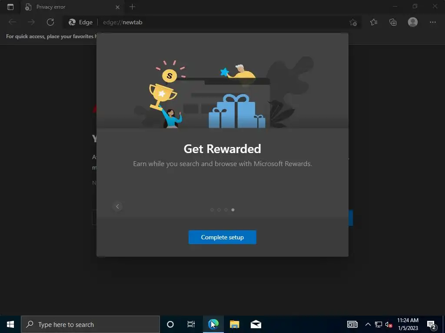
Task: Open the tab actions menu icon
Action: point(10,7)
